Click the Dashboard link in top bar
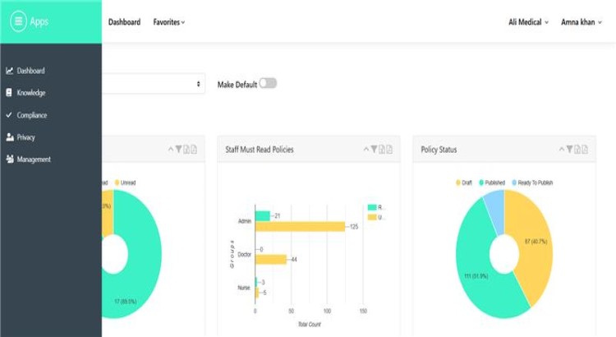Screen dimensions: 616x337 [124, 22]
